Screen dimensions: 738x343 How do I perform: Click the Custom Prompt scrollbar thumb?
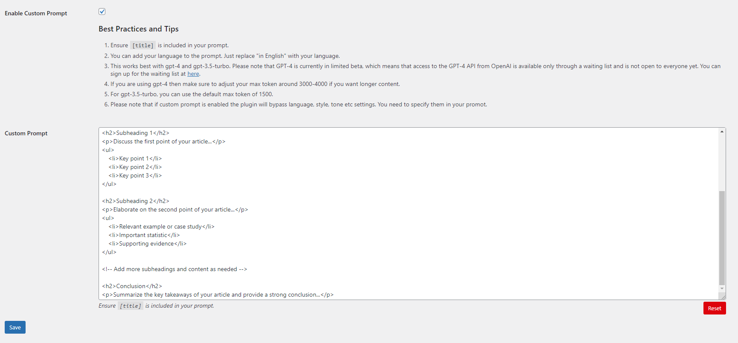tap(722, 237)
